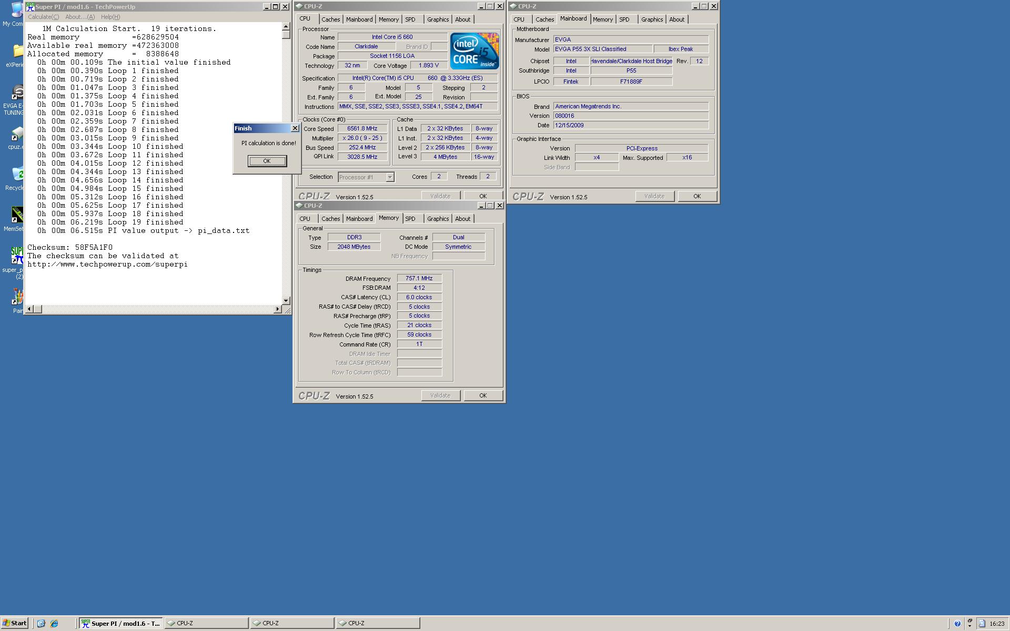Viewport: 1010px width, 631px height.
Task: Click Super PI title bar icon
Action: click(x=31, y=7)
